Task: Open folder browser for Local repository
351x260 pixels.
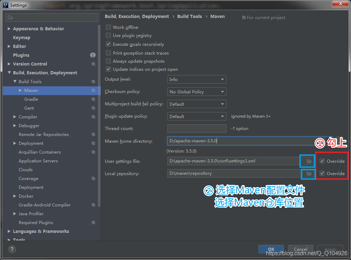Action: pos(309,173)
